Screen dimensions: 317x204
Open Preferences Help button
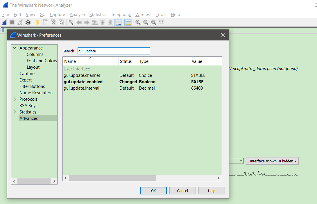(x=212, y=191)
